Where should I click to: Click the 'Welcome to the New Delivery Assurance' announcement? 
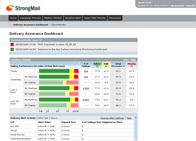(73, 49)
